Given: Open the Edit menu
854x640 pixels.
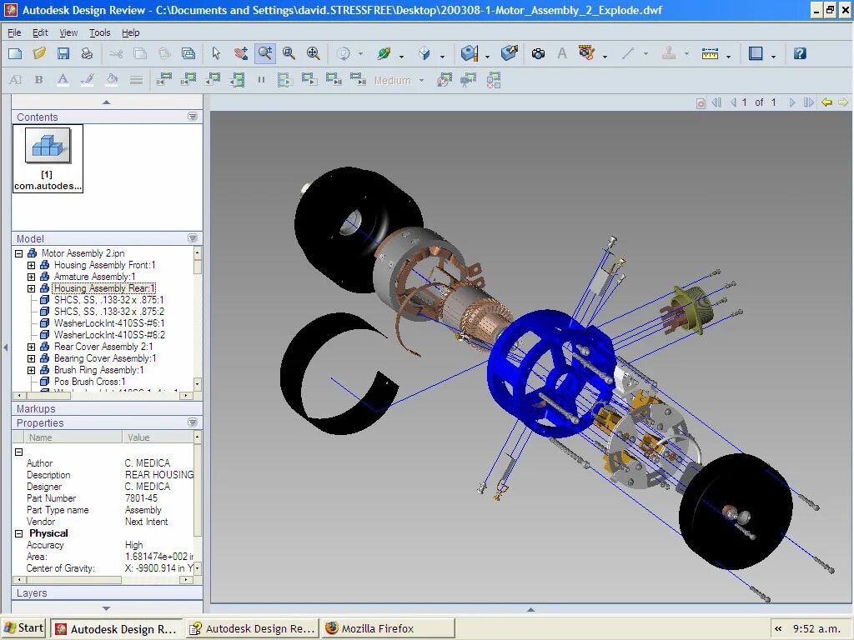Looking at the screenshot, I should click(40, 32).
